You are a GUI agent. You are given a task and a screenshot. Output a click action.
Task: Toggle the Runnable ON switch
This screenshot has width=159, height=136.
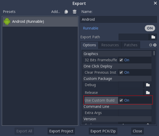(150, 28)
